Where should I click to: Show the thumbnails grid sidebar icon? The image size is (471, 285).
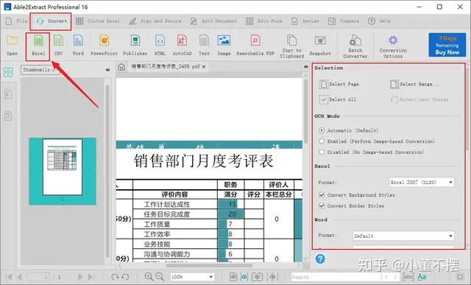(x=8, y=72)
